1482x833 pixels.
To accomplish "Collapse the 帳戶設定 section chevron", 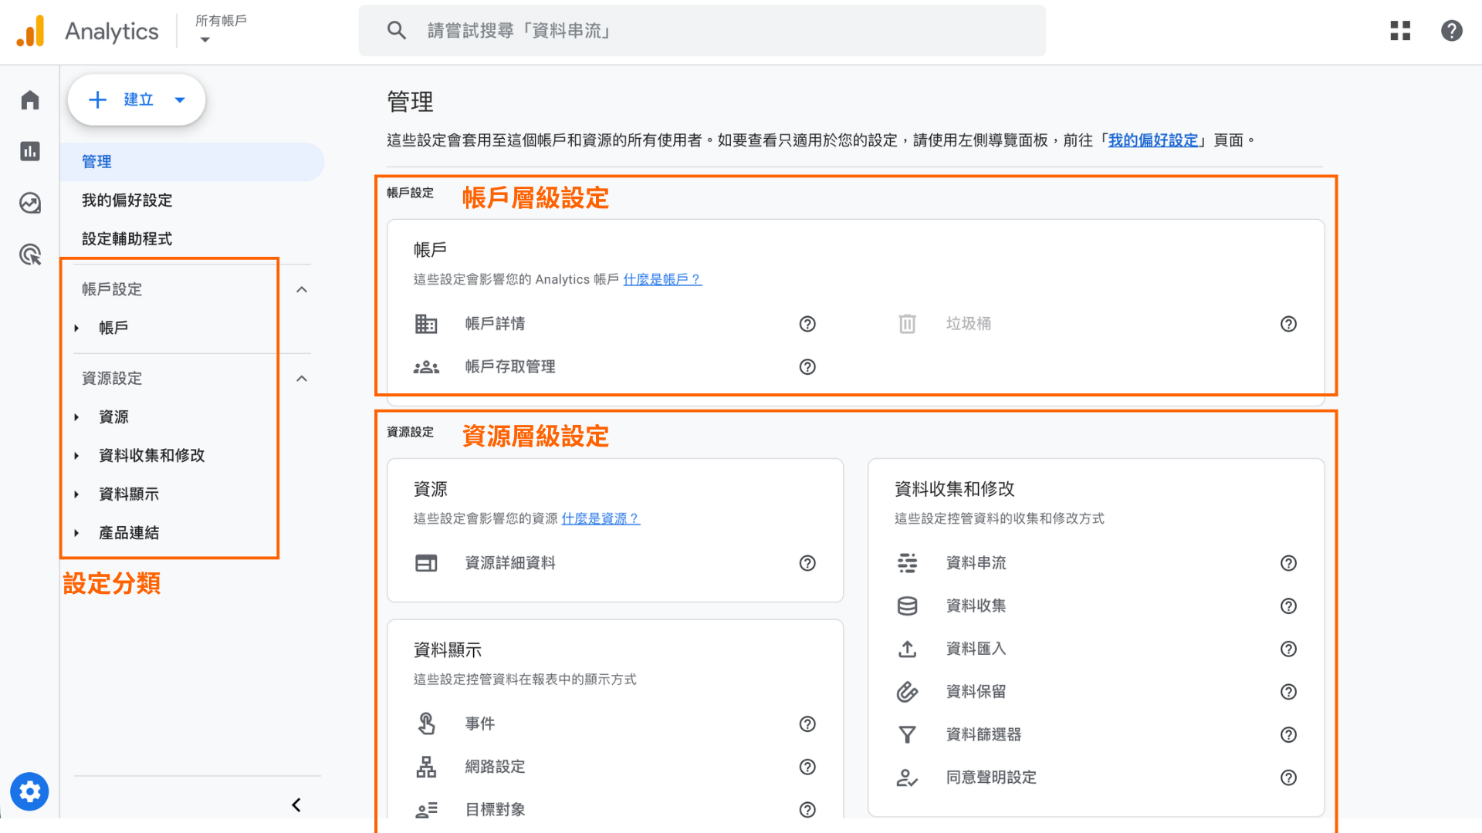I will 301,289.
